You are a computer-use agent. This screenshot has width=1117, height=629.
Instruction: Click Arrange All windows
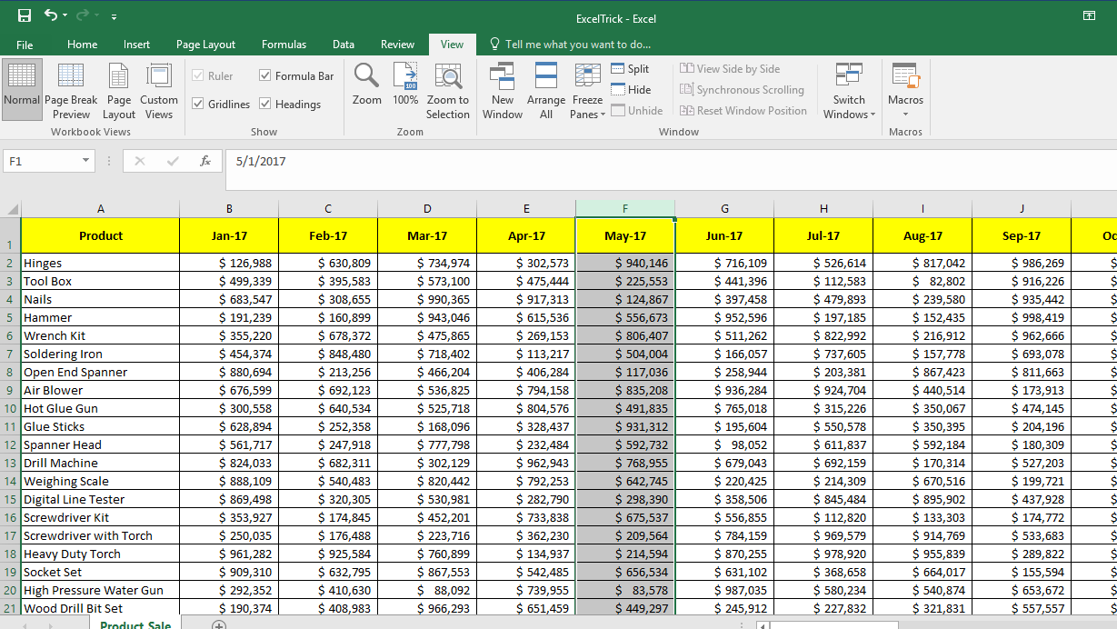[x=545, y=90]
